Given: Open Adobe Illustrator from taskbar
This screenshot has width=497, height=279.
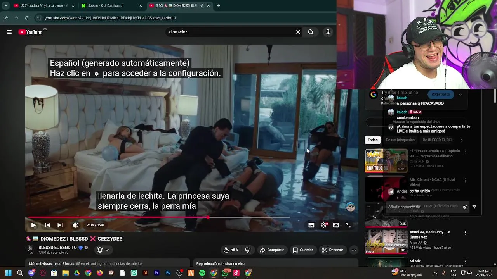Looking at the screenshot, I should [x=145, y=273].
